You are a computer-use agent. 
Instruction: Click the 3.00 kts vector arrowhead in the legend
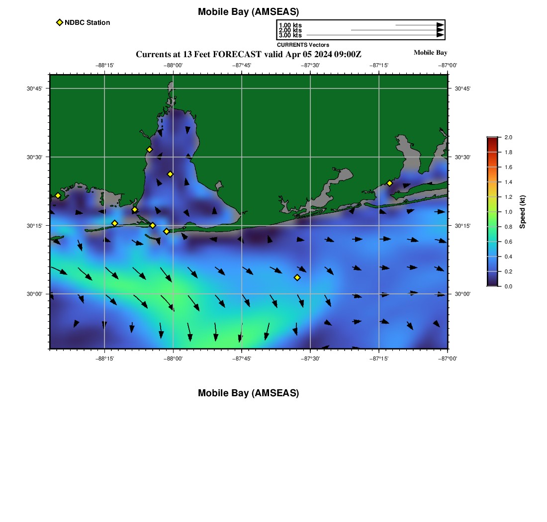440,35
